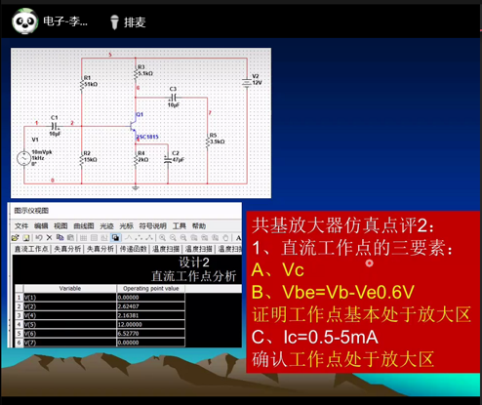The width and height of the screenshot is (482, 405).
Task: Click the panda avatar of 电子-李
Action: pyautogui.click(x=24, y=21)
